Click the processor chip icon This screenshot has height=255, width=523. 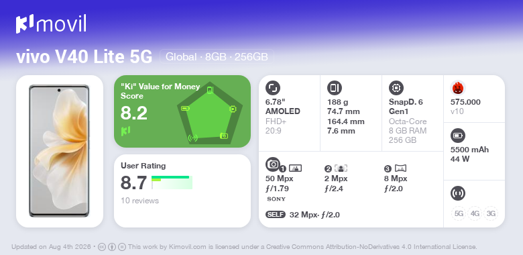pyautogui.click(x=396, y=88)
